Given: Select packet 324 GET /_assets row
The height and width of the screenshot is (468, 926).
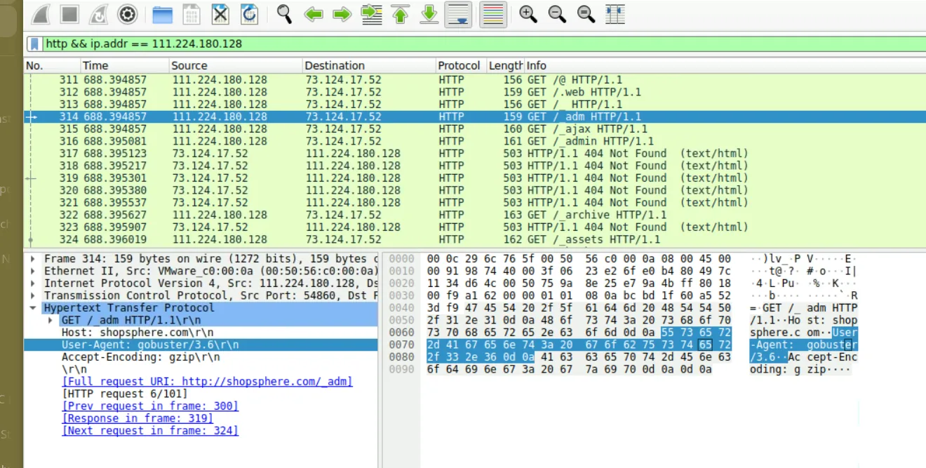Looking at the screenshot, I should pyautogui.click(x=475, y=239).
